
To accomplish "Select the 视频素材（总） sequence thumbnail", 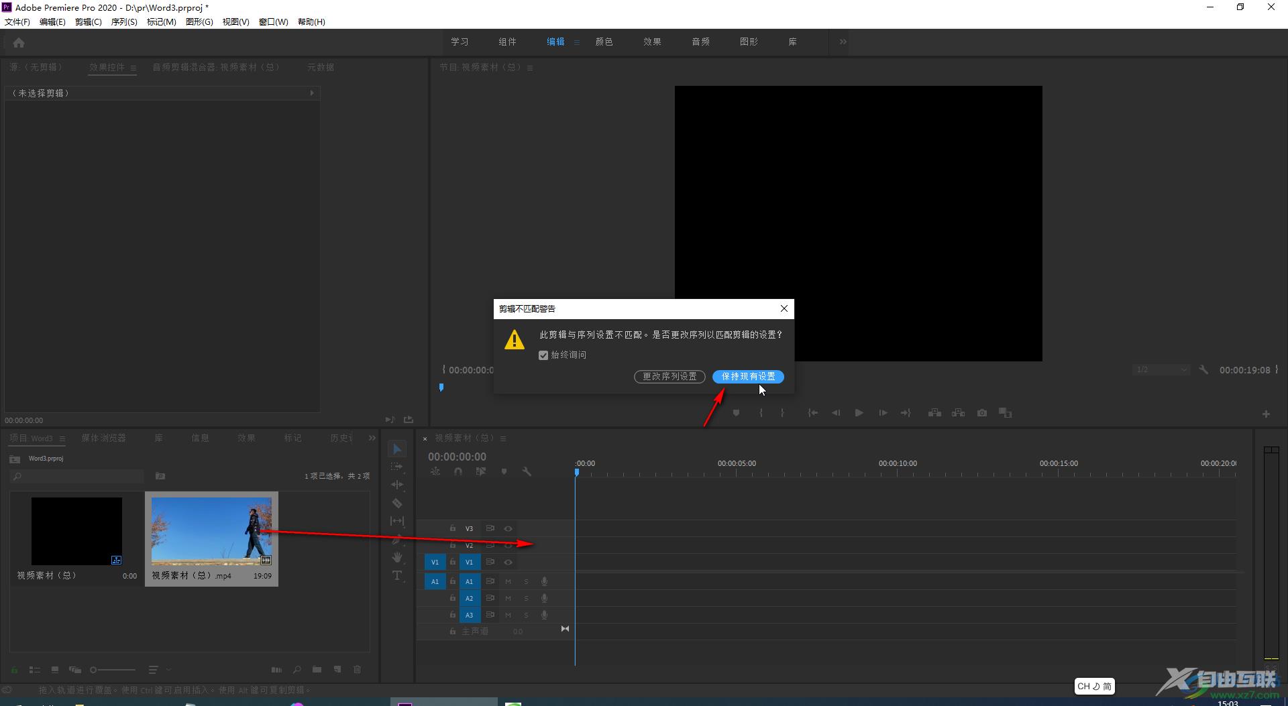I will point(76,531).
